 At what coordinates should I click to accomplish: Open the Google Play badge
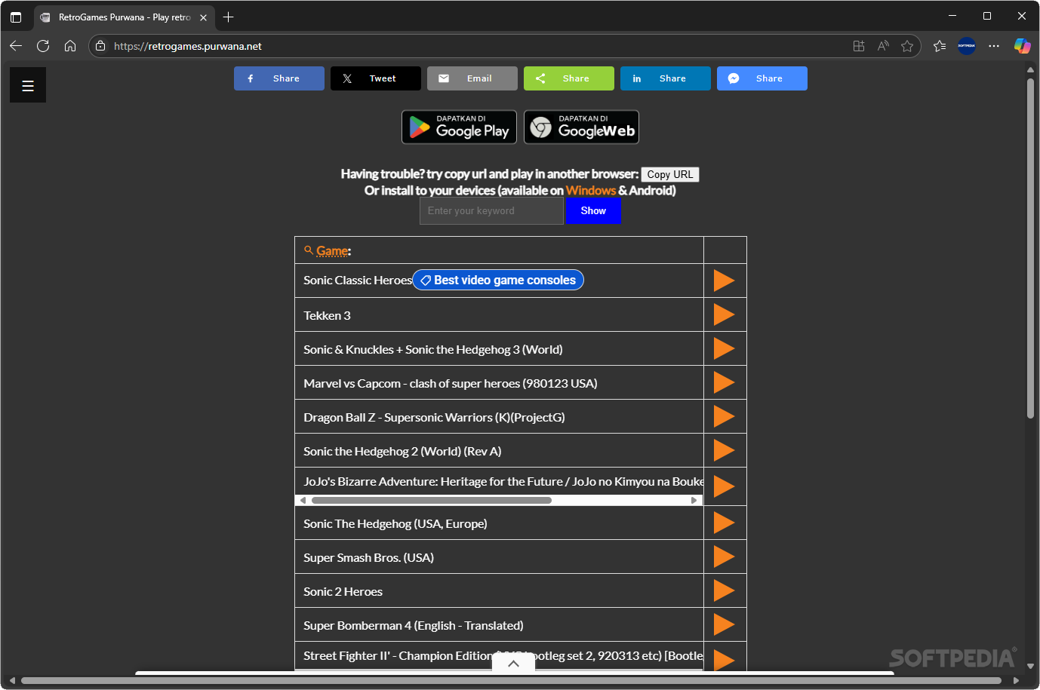tap(460, 127)
